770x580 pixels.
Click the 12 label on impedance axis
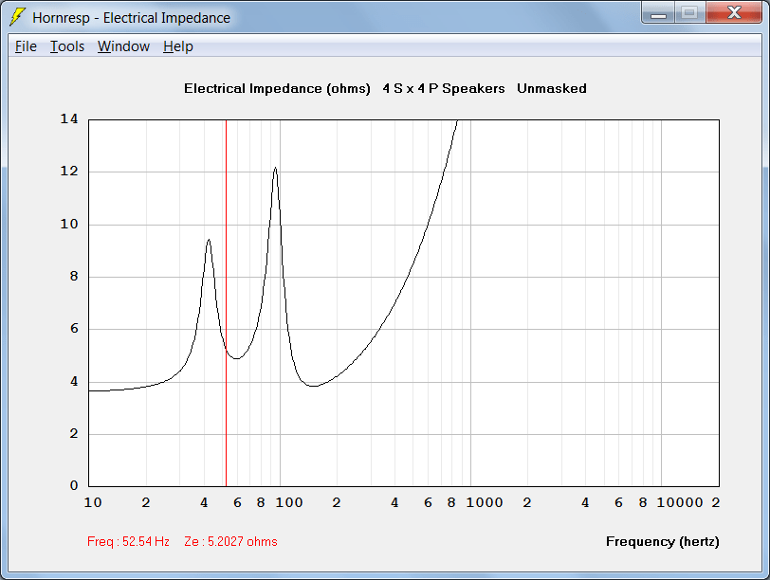point(69,172)
